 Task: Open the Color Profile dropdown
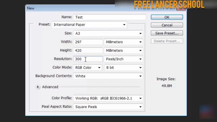pyautogui.click(x=108, y=98)
